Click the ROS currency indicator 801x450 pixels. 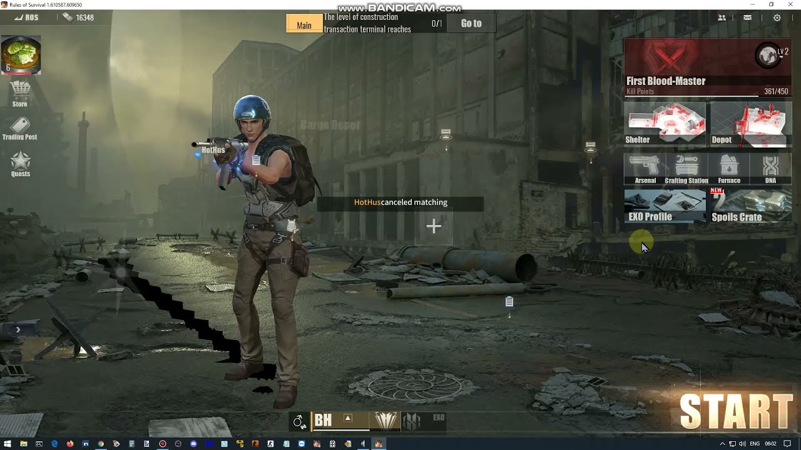click(26, 17)
